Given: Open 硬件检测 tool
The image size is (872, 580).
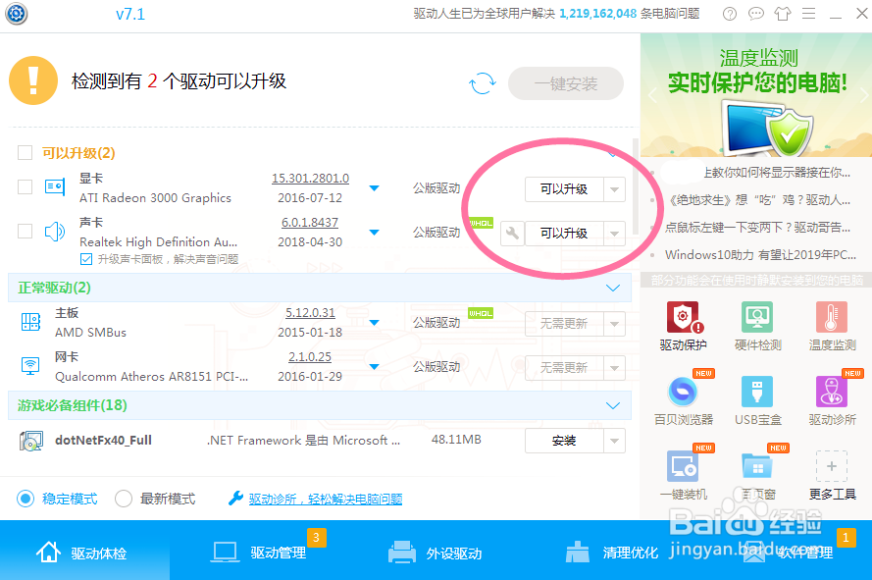Looking at the screenshot, I should (x=757, y=327).
